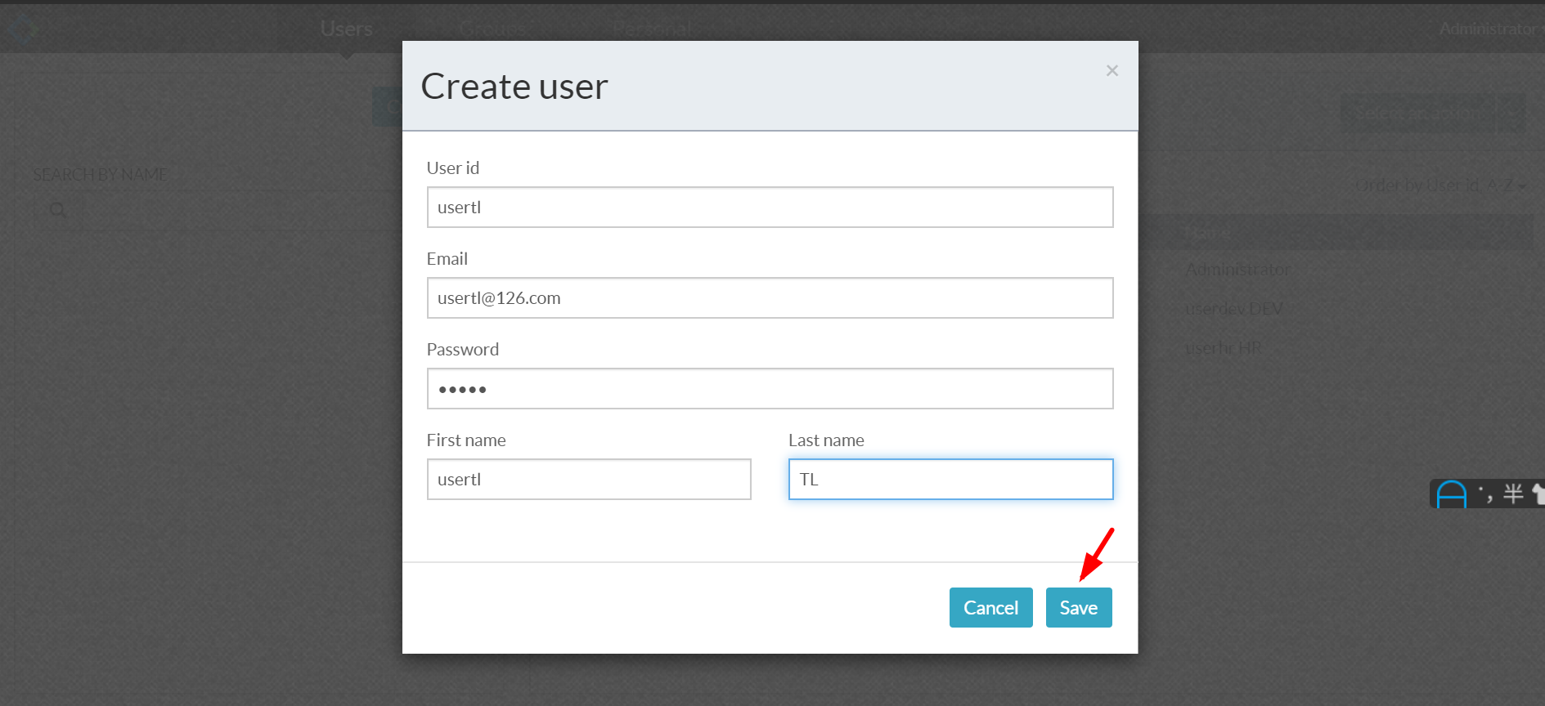Screen dimensions: 1545x706
Task: Select the userdev DEV row
Action: (x=1233, y=309)
